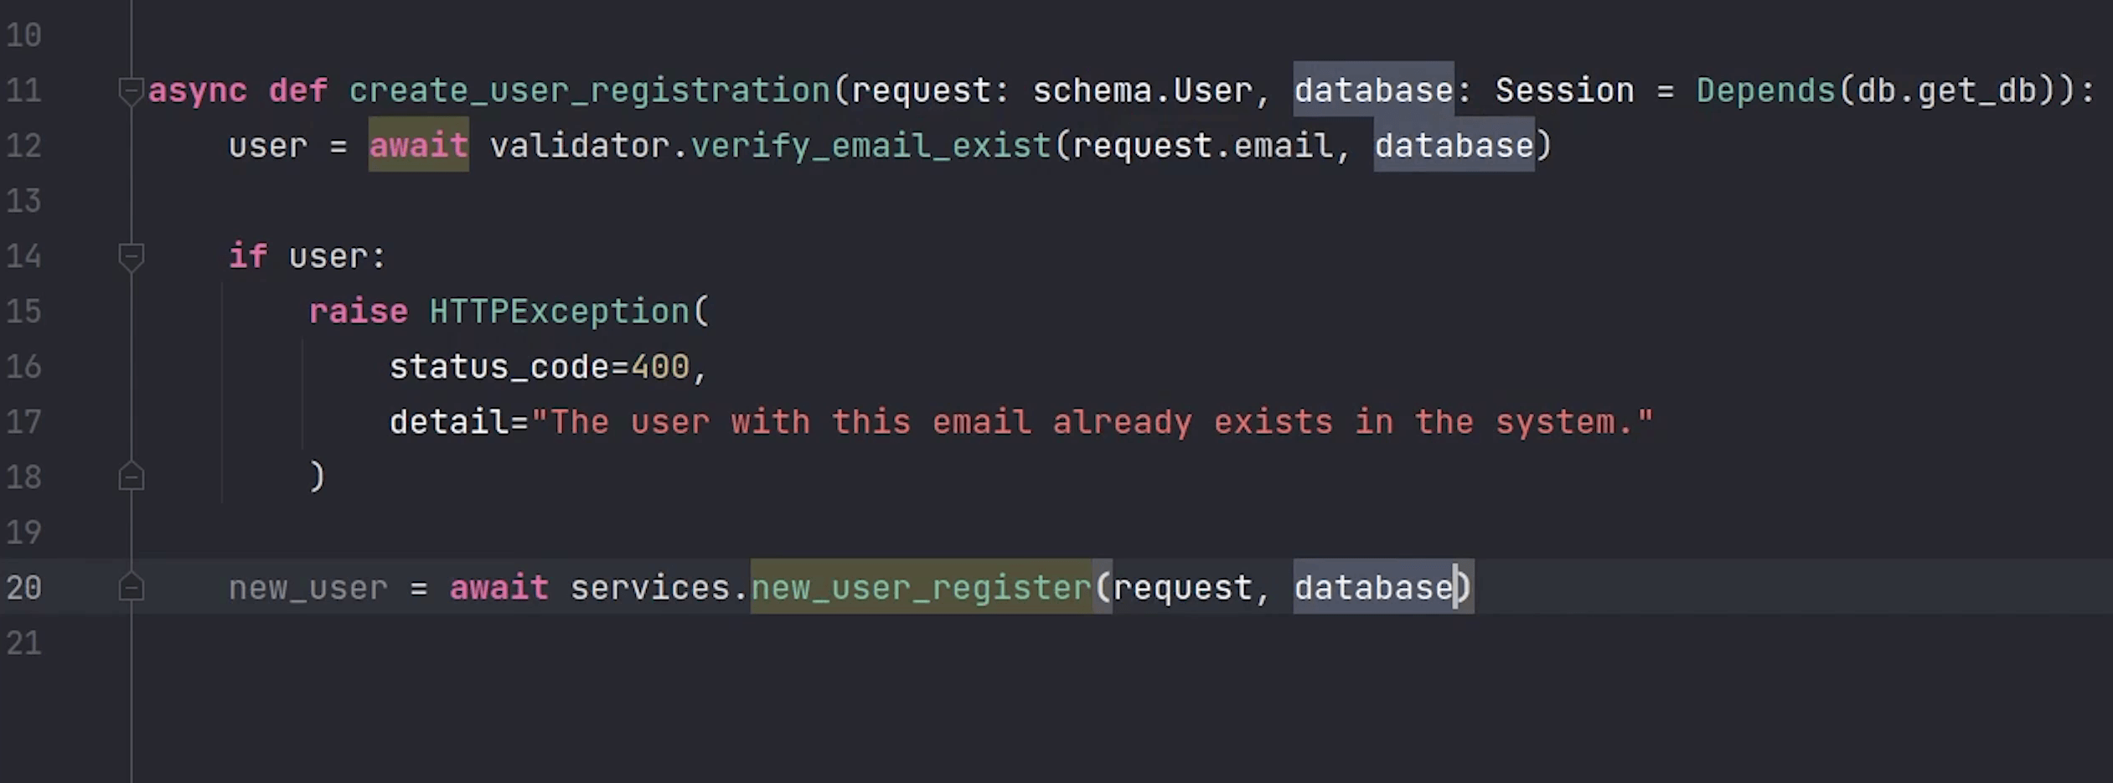
Task: Click the schema.User type hint
Action: 1142,90
